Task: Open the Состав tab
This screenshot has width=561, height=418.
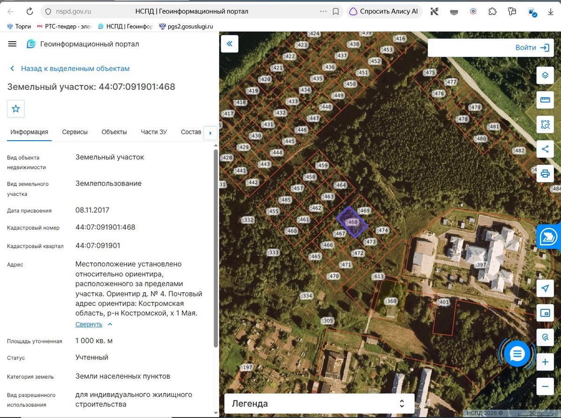Action: pos(191,132)
